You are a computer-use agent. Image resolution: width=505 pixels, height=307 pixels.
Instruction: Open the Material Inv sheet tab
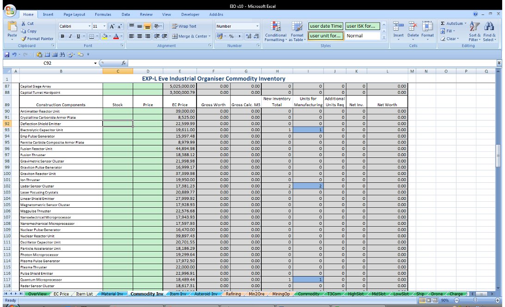112,294
